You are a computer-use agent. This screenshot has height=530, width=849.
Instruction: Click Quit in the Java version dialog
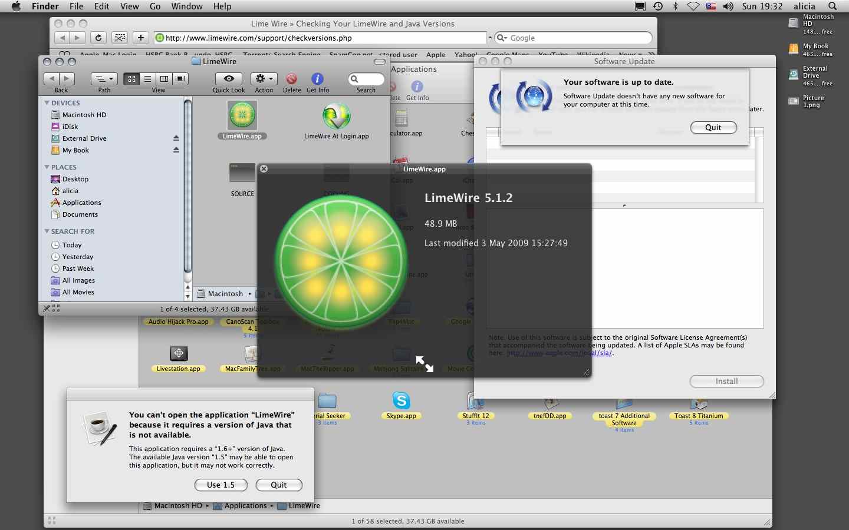[x=279, y=485]
